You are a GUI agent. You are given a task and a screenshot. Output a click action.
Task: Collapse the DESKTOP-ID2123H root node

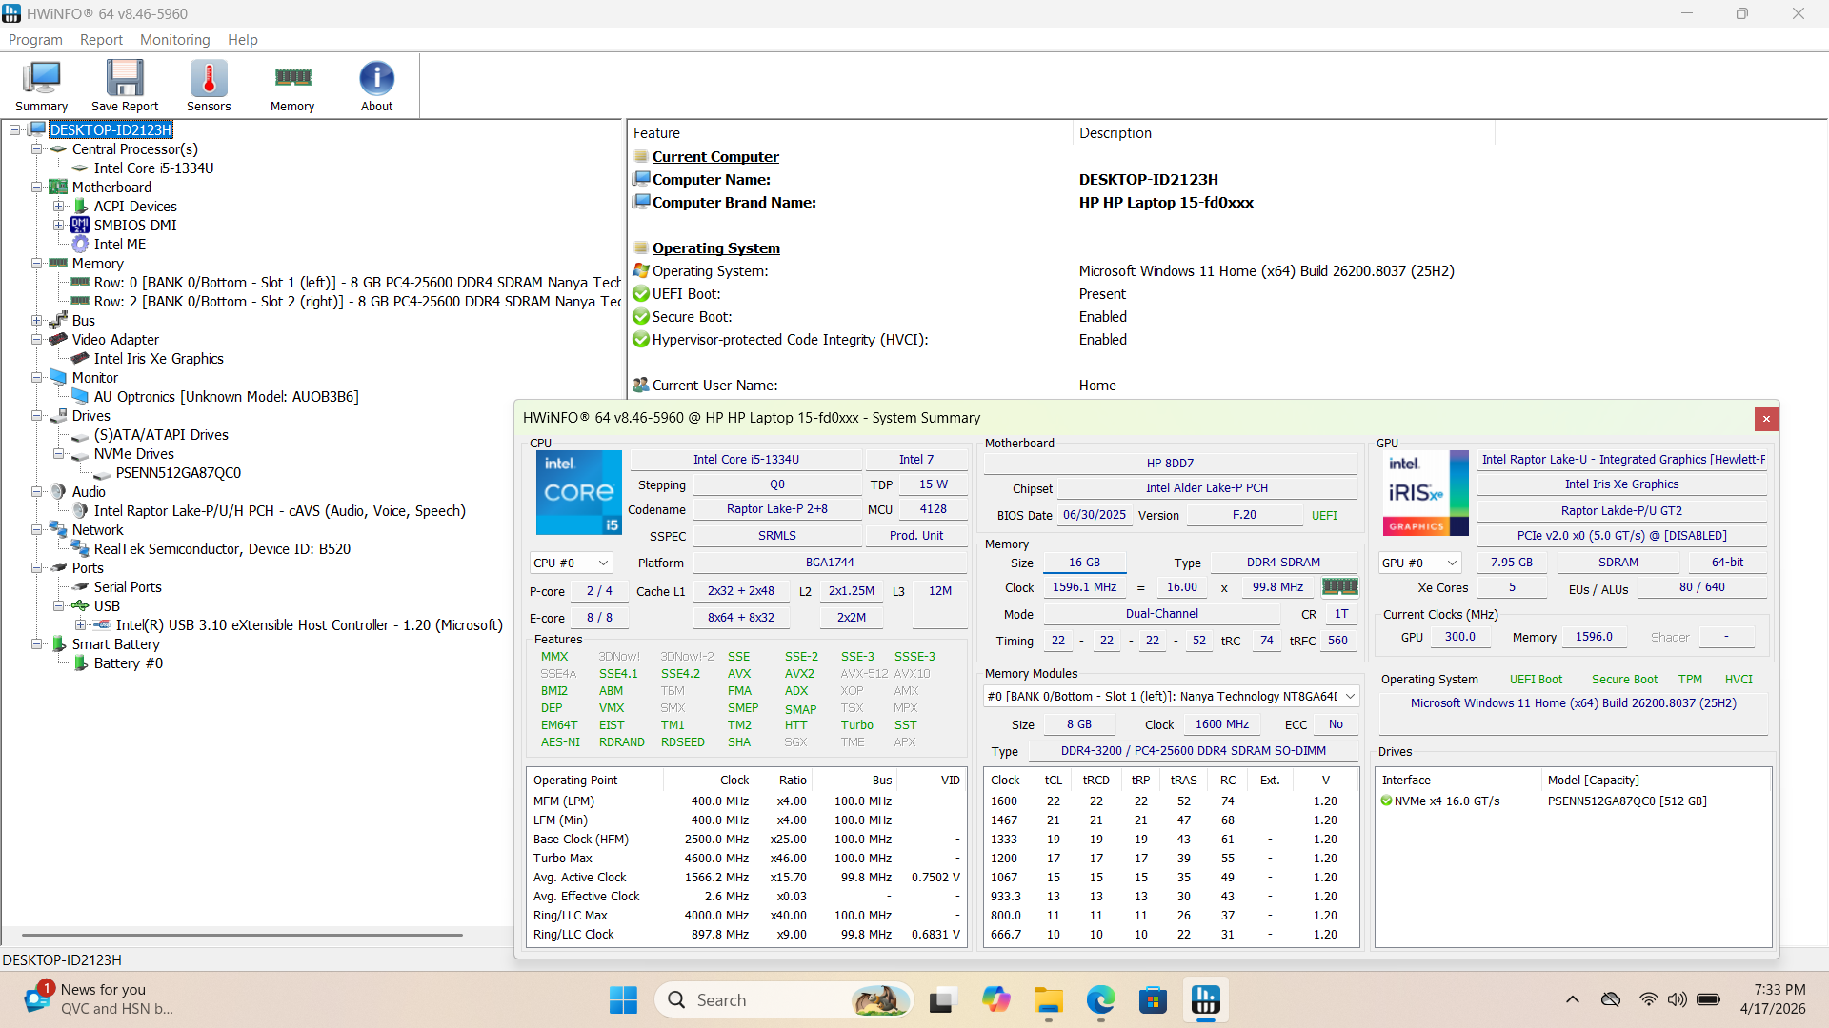coord(15,130)
